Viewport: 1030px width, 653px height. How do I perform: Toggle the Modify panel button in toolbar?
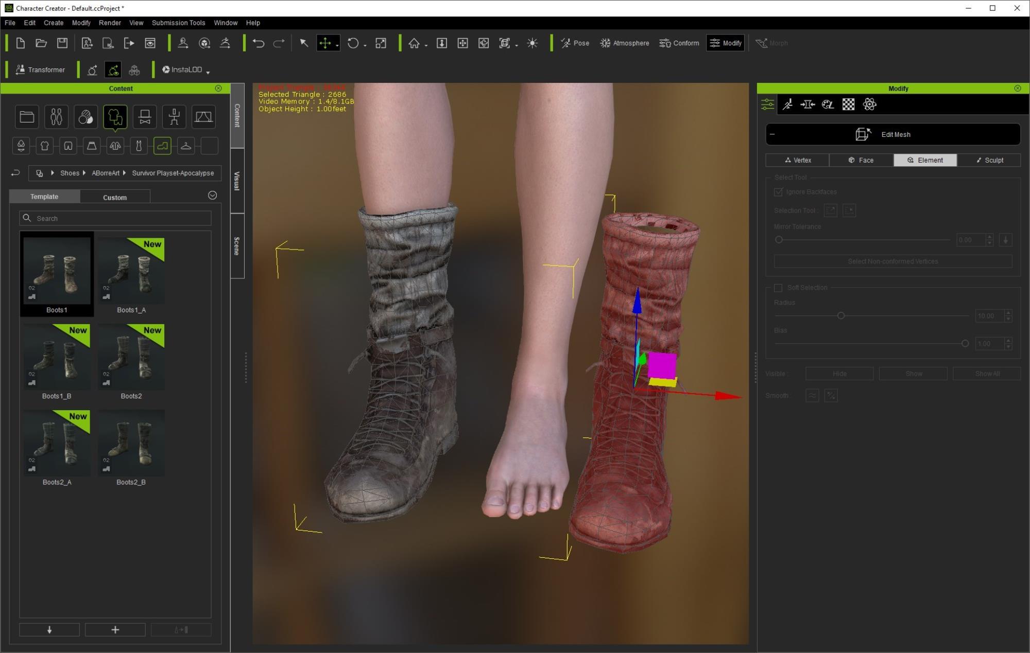point(726,43)
